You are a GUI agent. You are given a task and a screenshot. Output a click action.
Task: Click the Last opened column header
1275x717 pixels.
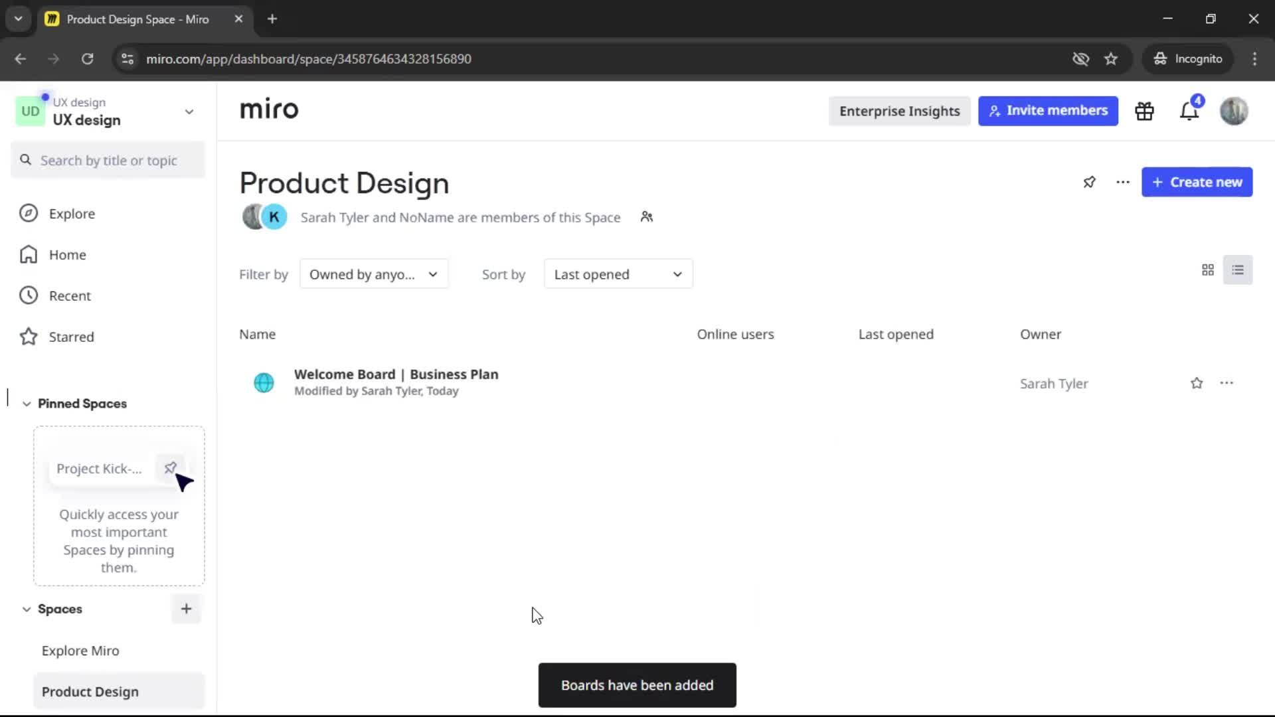pyautogui.click(x=896, y=335)
